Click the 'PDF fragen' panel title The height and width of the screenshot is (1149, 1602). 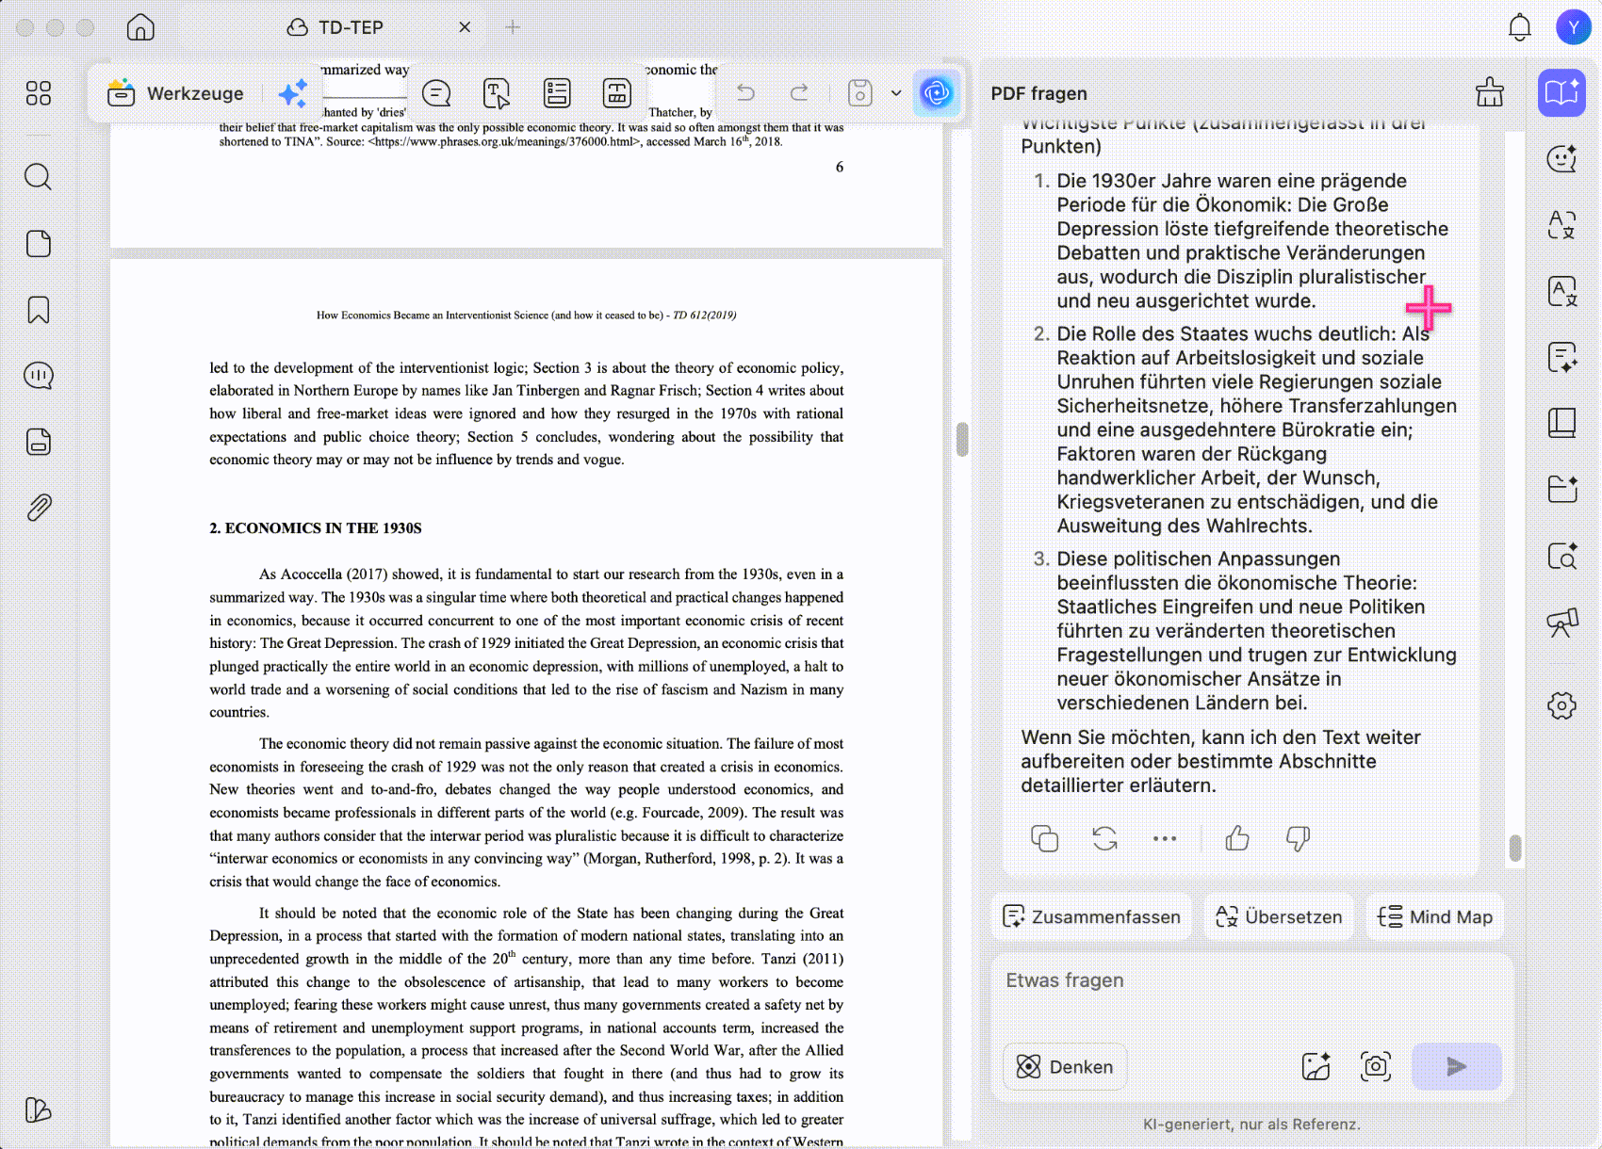1038,93
